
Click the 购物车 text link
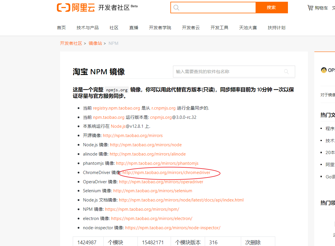point(321,8)
